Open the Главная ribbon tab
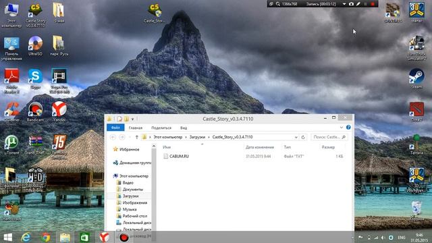 (136, 128)
